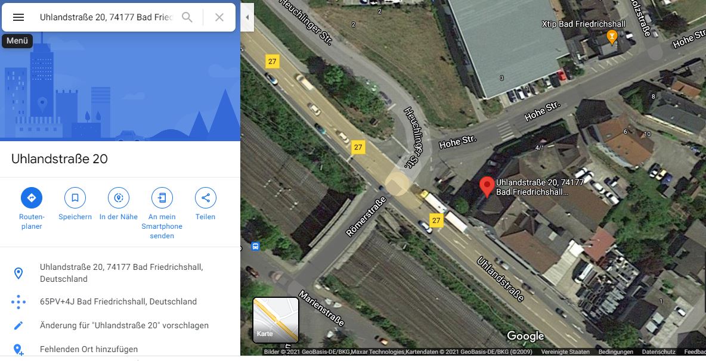The image size is (706, 361).
Task: Collapse the side panel arrow
Action: (247, 17)
